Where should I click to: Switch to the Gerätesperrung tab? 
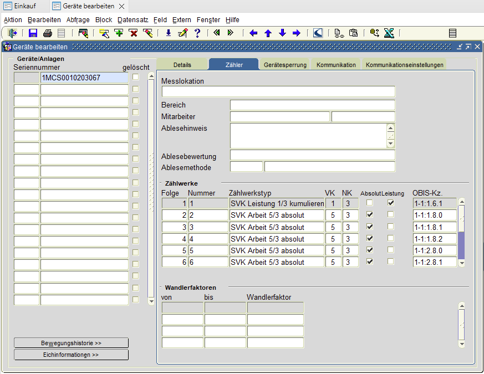[x=285, y=65]
